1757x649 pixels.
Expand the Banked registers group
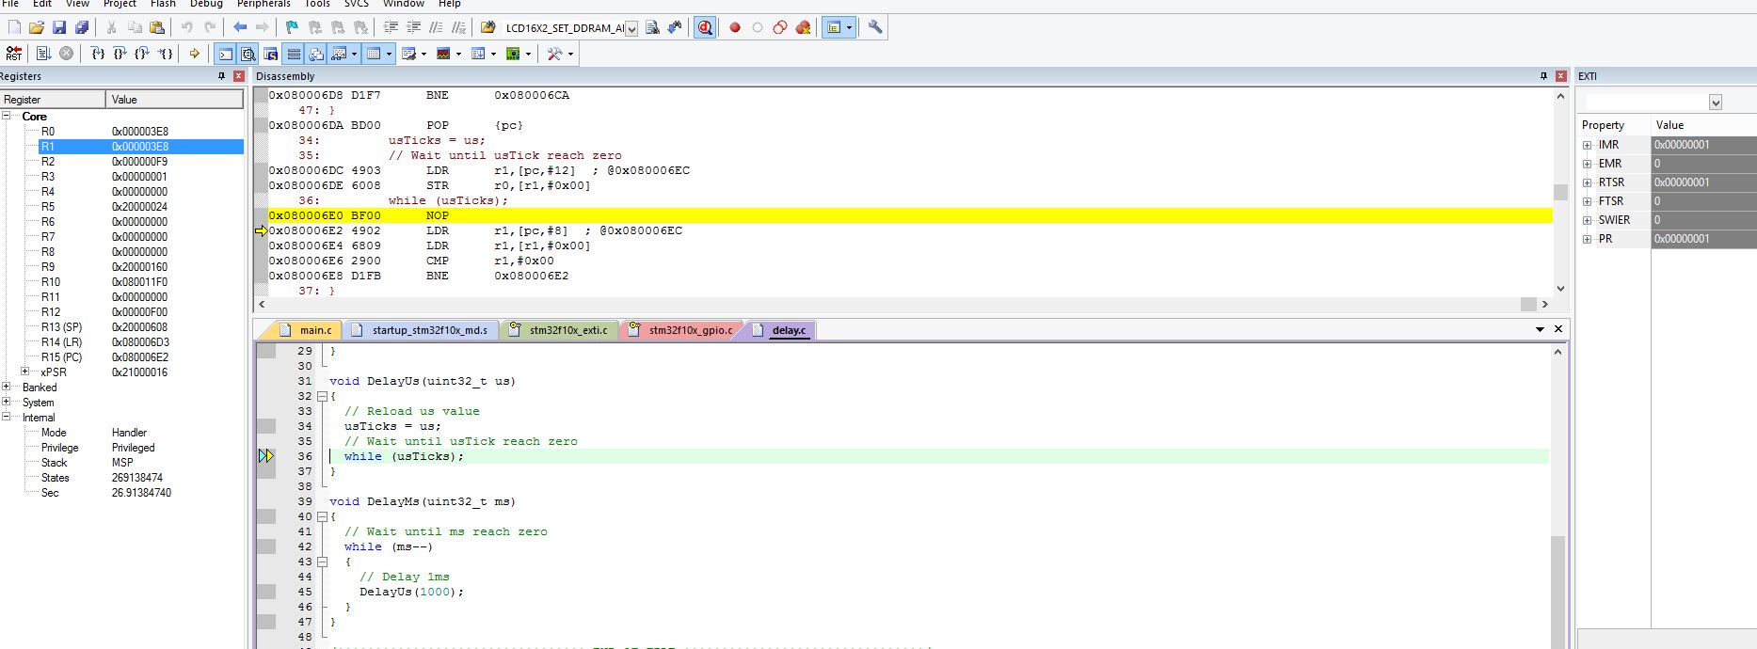coord(7,387)
